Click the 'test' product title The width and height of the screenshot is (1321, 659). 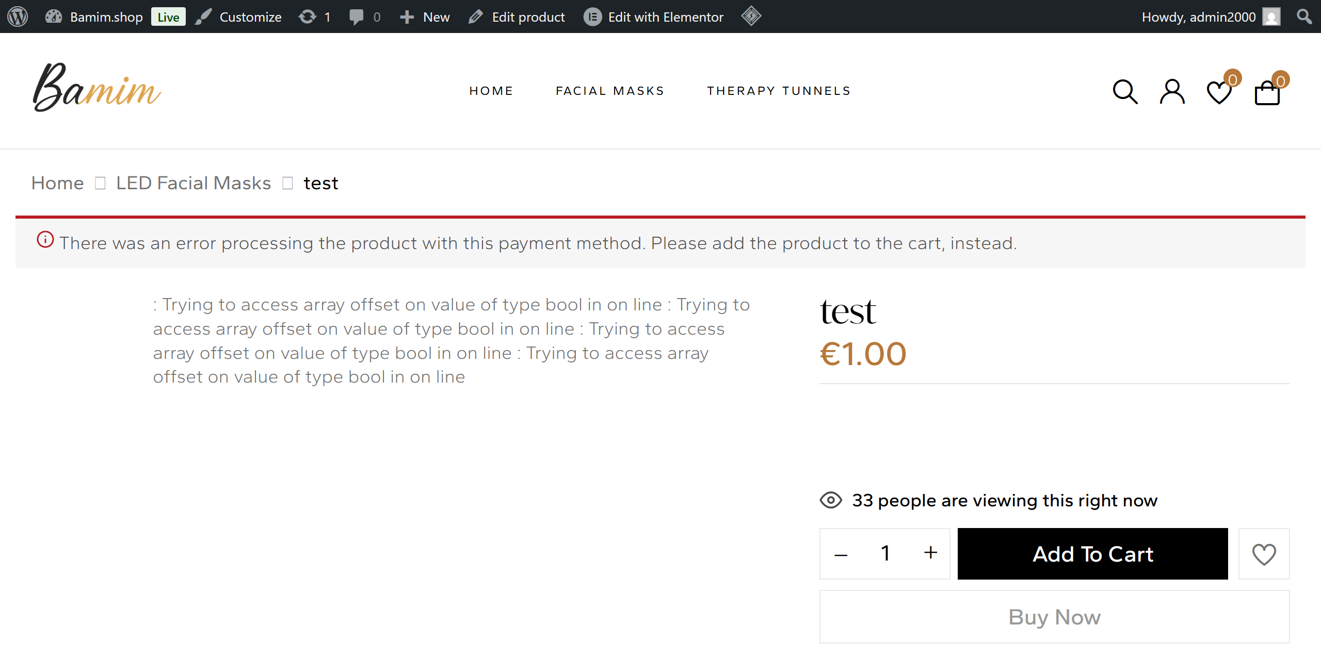848,311
